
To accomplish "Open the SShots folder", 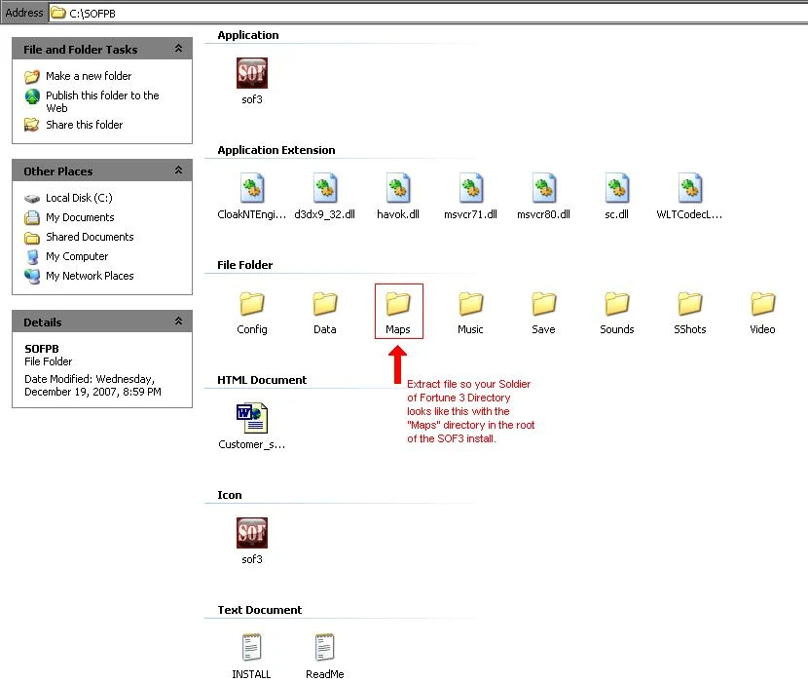I will [689, 304].
